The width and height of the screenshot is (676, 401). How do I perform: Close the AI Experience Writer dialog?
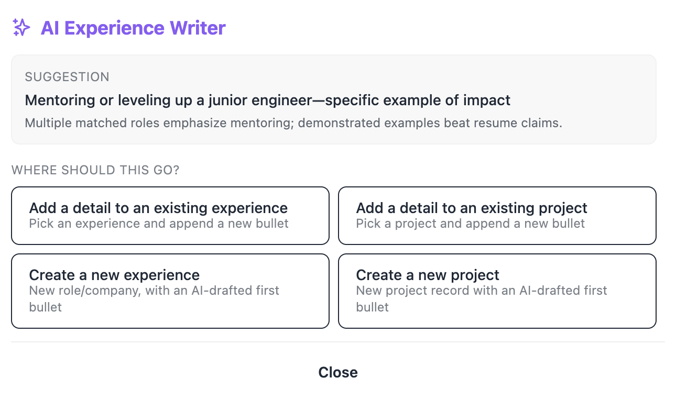(x=338, y=372)
